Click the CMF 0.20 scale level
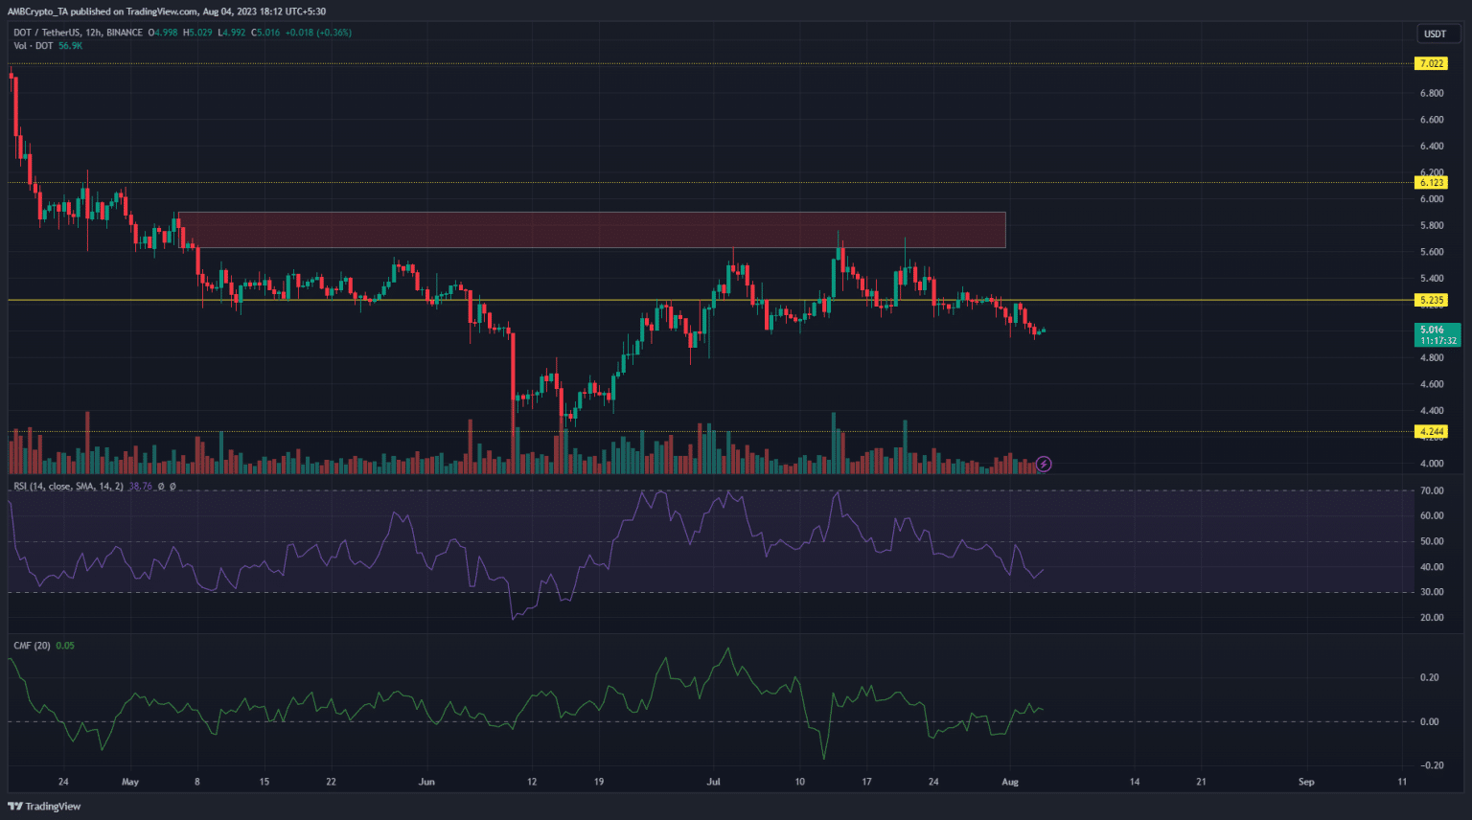This screenshot has width=1472, height=820. pyautogui.click(x=1429, y=677)
